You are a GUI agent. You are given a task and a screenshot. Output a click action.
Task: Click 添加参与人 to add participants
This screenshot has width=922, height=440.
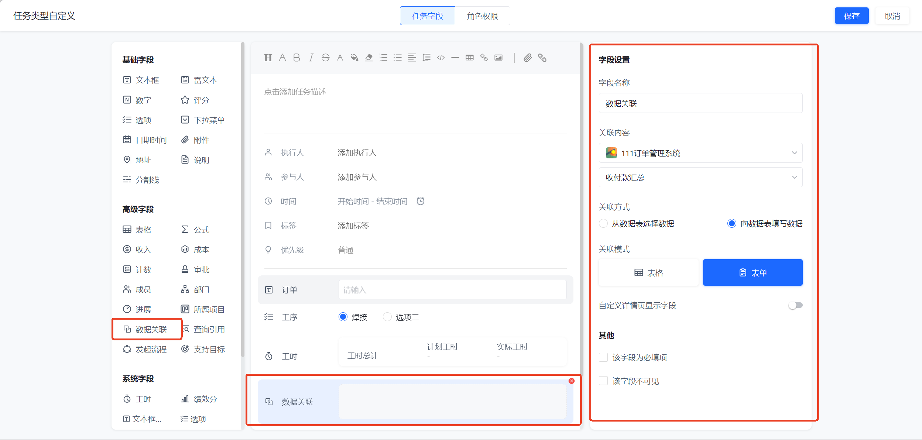click(x=357, y=177)
